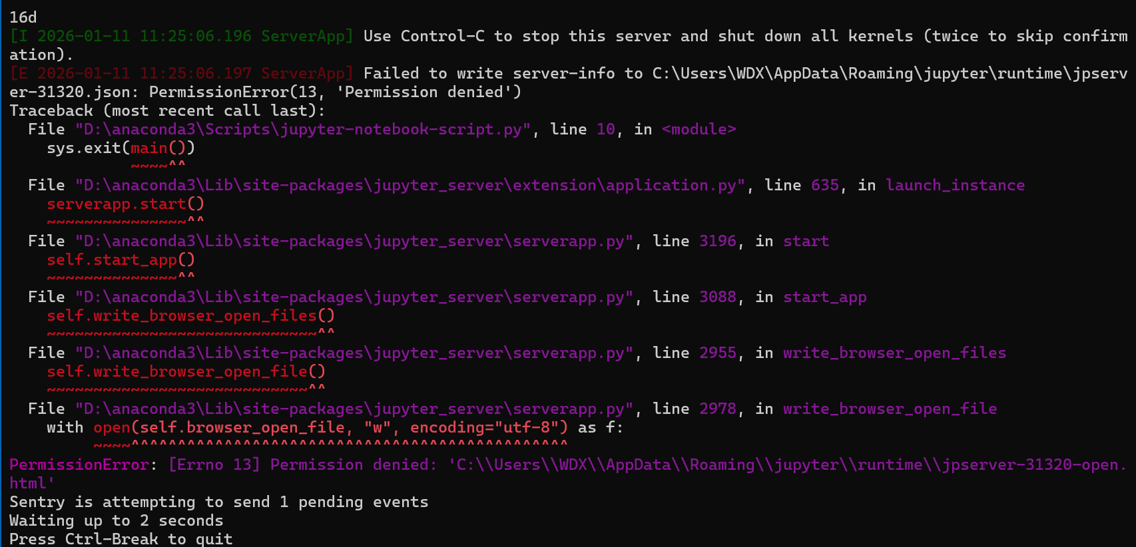Click 'self.write_browser_open_file()' code line
The width and height of the screenshot is (1136, 547).
point(186,371)
